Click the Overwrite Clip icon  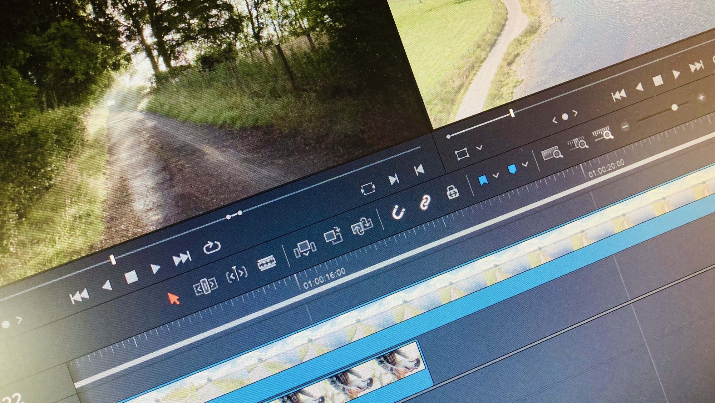tap(333, 236)
